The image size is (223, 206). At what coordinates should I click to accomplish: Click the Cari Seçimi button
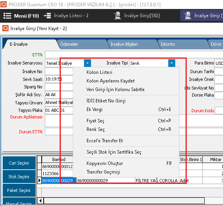19,163
